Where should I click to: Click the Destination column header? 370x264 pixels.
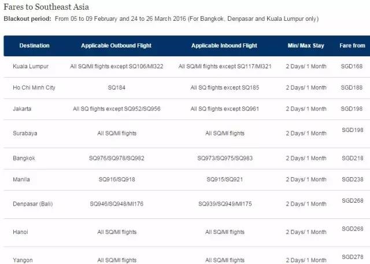pos(34,46)
